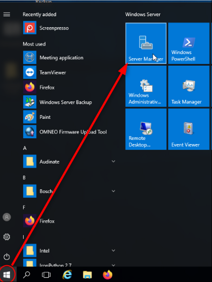Click the Paint label text
Viewport: 212px width, 282px height.
[x=45, y=117]
